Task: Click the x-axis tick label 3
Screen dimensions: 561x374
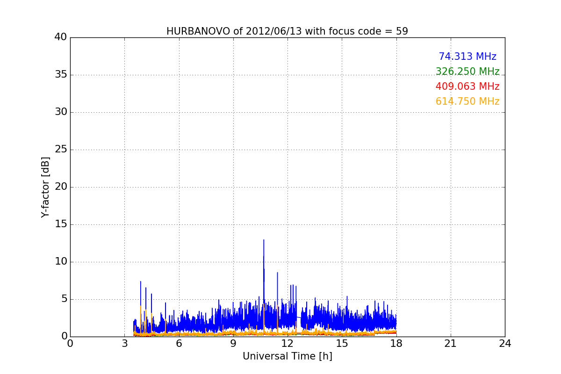Action: (x=124, y=344)
